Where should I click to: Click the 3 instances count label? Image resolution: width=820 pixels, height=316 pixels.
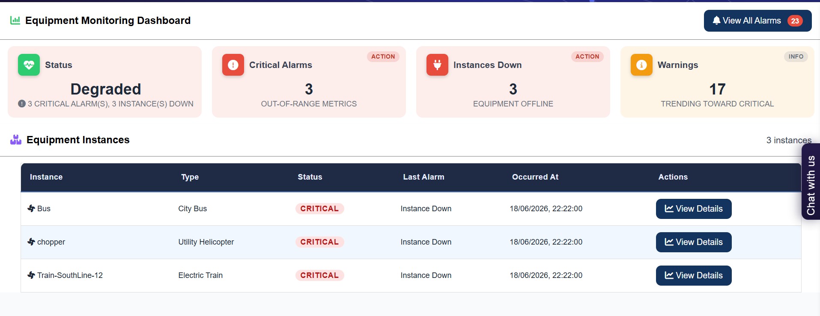[x=789, y=140]
